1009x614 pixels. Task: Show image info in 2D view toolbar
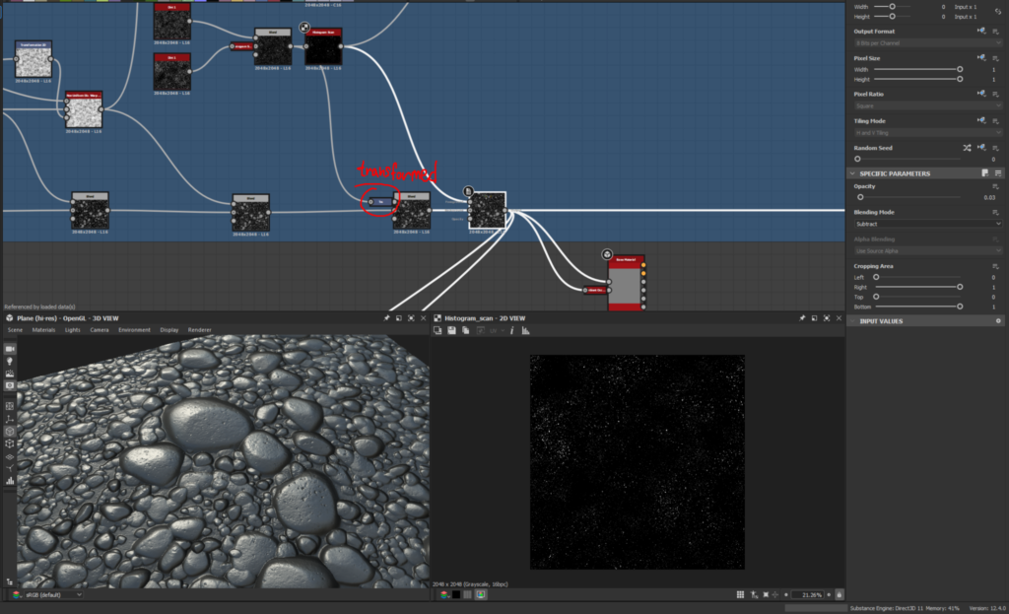[x=512, y=330]
